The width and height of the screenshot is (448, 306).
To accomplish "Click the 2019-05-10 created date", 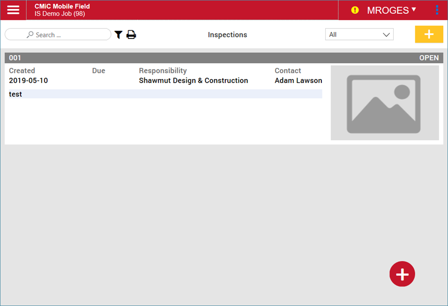I will point(28,80).
